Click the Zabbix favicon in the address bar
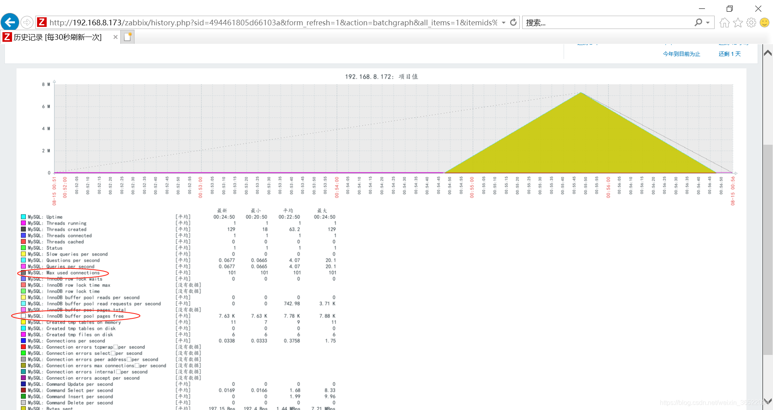Screen dimensions: 773x410 coord(42,22)
